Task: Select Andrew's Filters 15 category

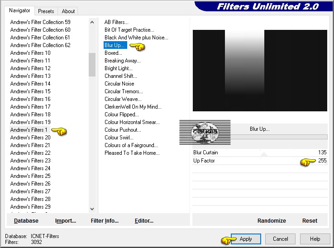Action: point(30,91)
